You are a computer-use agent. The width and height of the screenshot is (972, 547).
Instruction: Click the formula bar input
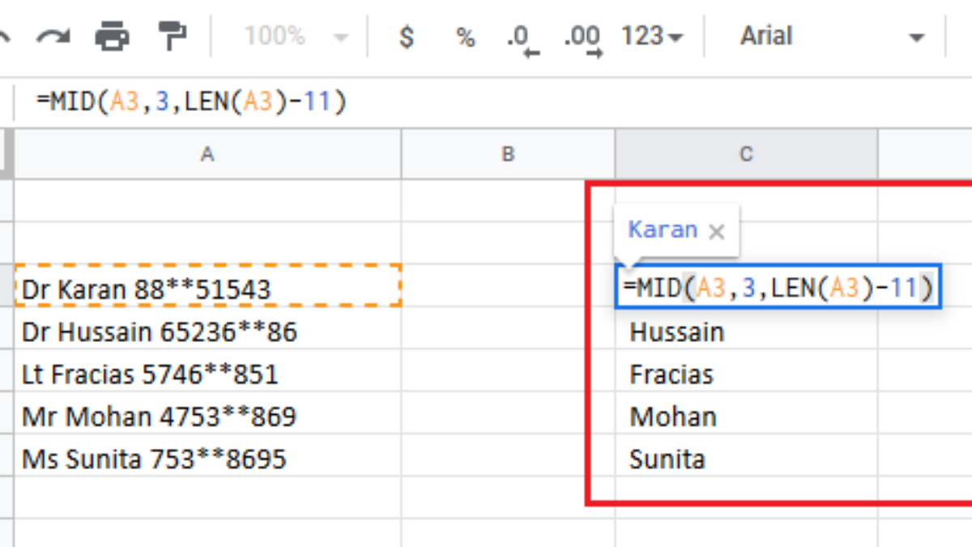pyautogui.click(x=486, y=102)
